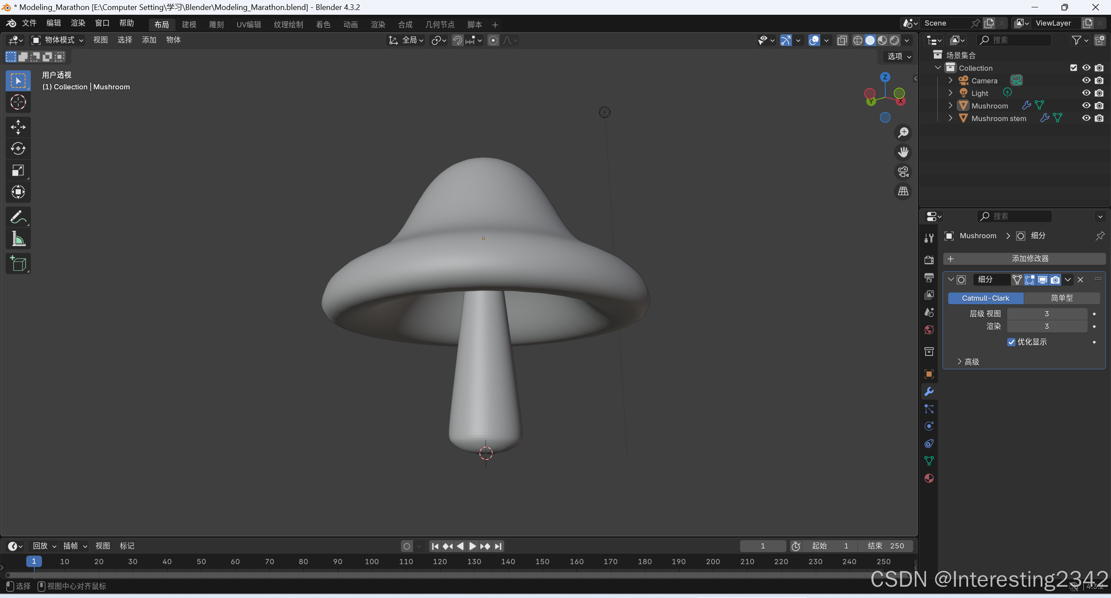Open the 物体模式 mode dropdown
The height and width of the screenshot is (598, 1111).
pos(58,40)
